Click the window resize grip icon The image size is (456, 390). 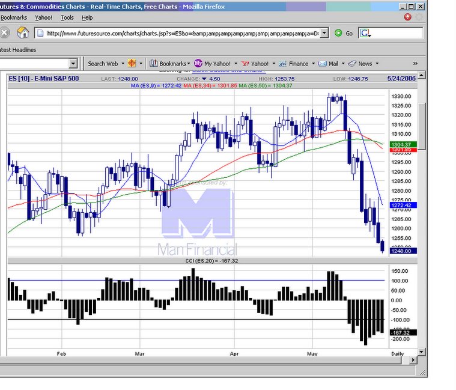coord(422,371)
